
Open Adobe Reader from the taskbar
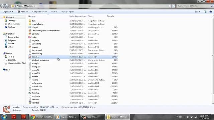point(14,117)
